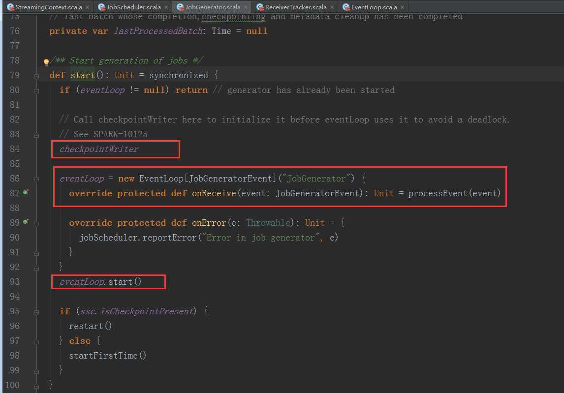The width and height of the screenshot is (564, 393).
Task: Collapse the start() method at line 79
Action: pyautogui.click(x=36, y=76)
